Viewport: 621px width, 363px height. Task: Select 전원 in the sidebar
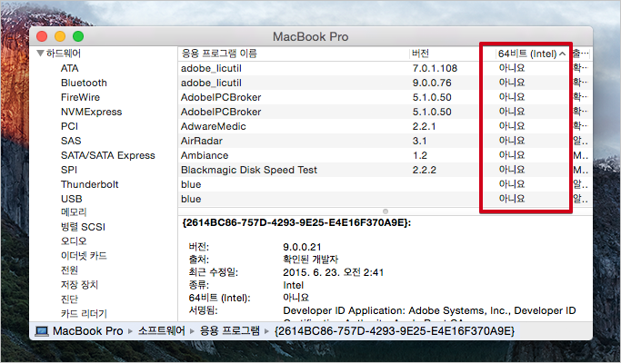coord(69,270)
